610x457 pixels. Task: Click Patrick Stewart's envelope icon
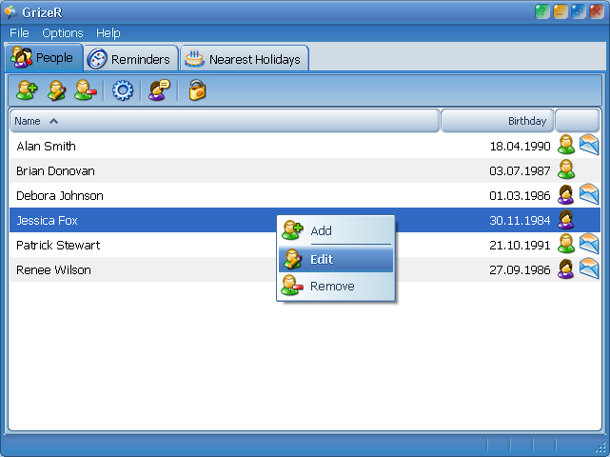(589, 244)
